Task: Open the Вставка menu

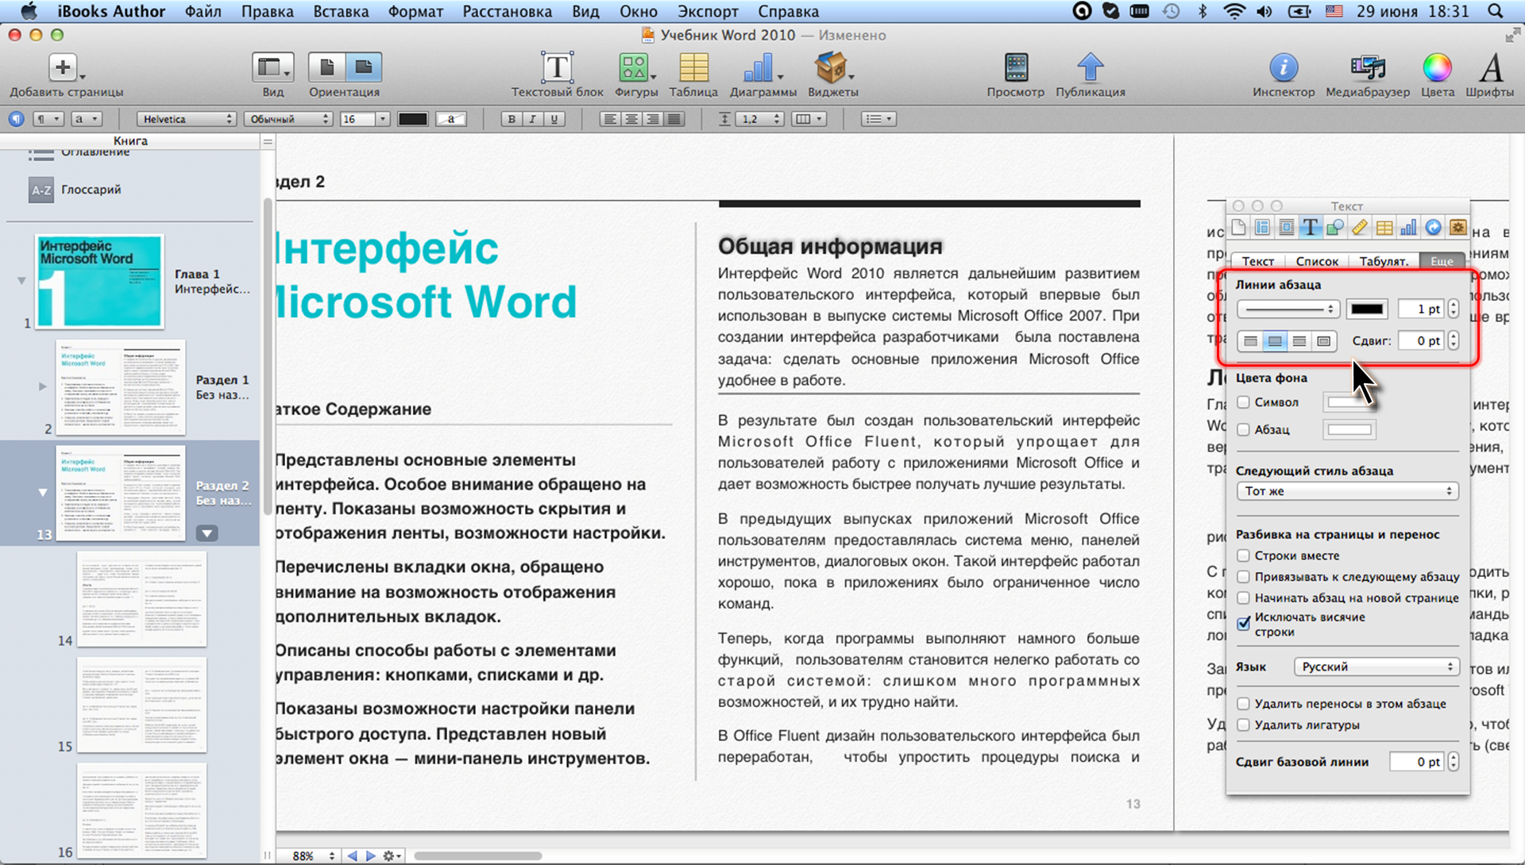Action: [x=341, y=11]
